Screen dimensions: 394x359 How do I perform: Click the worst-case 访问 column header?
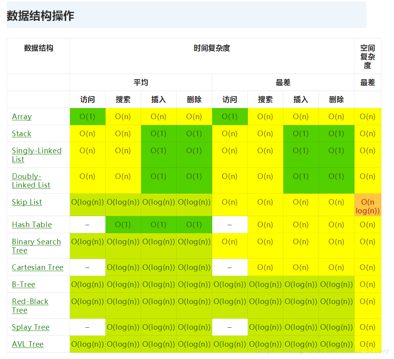pos(230,99)
